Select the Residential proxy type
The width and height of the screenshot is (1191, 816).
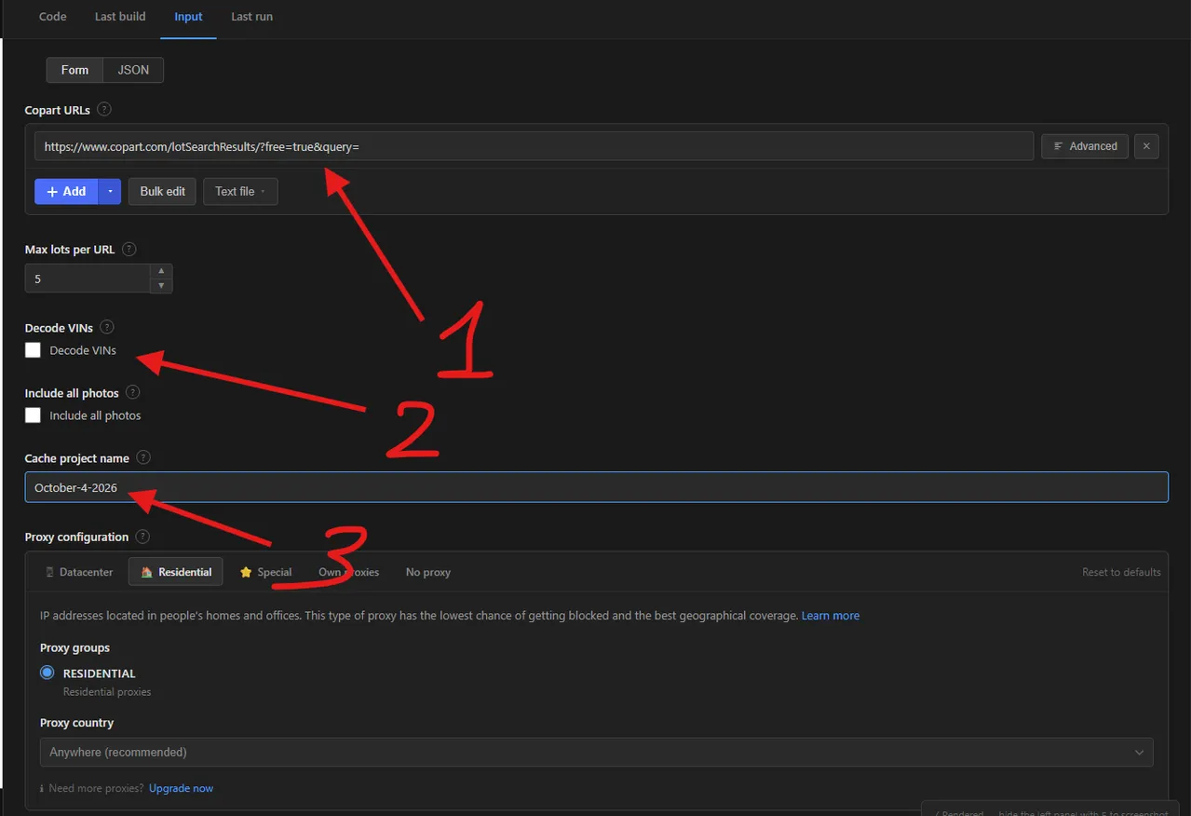click(176, 572)
